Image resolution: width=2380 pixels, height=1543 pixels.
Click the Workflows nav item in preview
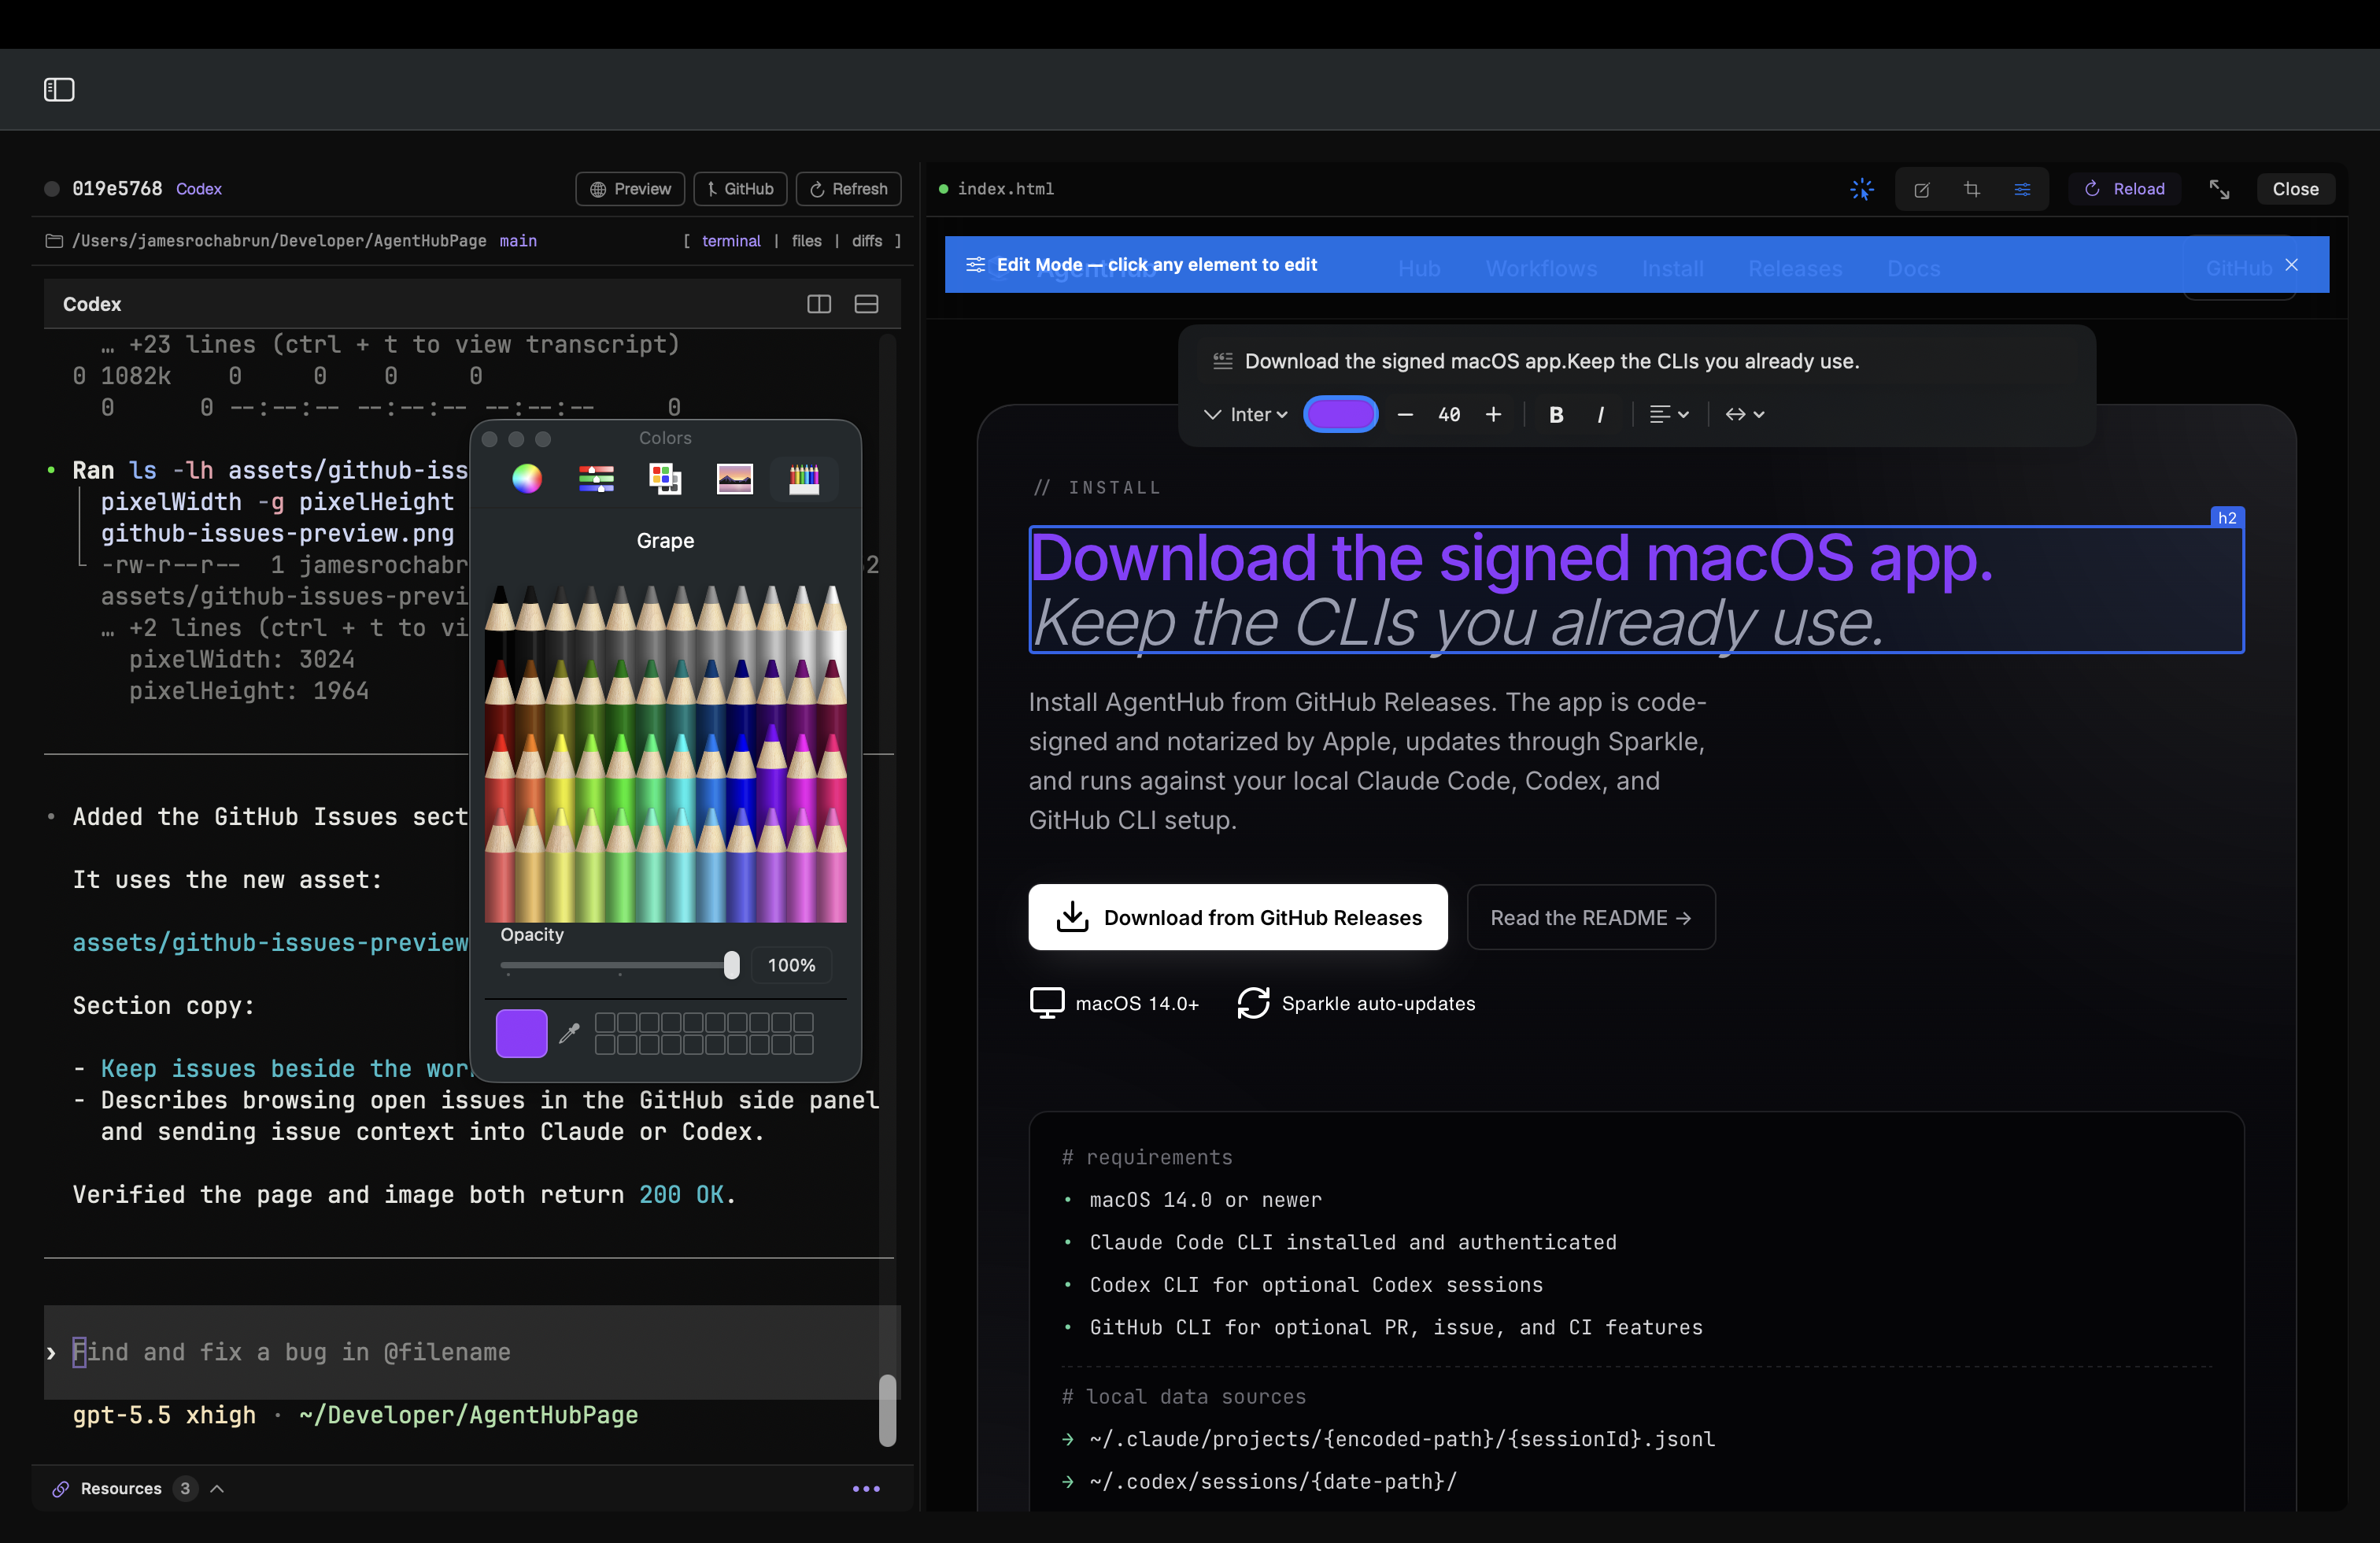point(1541,268)
